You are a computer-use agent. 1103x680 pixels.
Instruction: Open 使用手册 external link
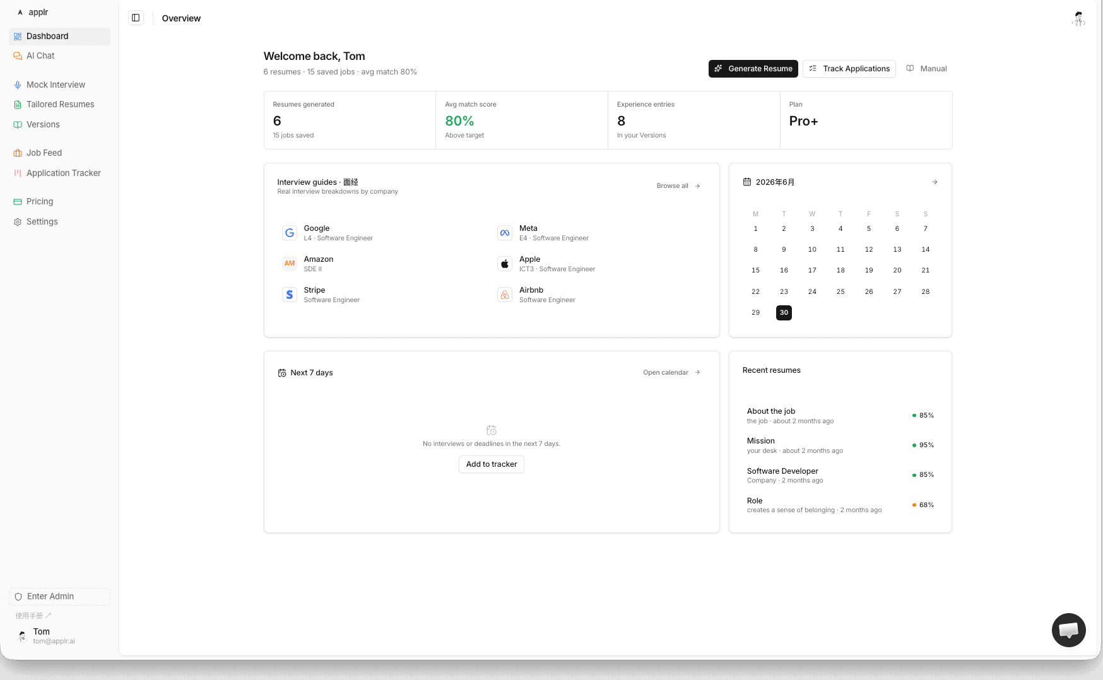click(33, 616)
